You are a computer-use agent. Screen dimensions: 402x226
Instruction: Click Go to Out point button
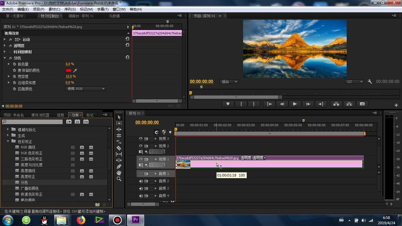(x=321, y=104)
